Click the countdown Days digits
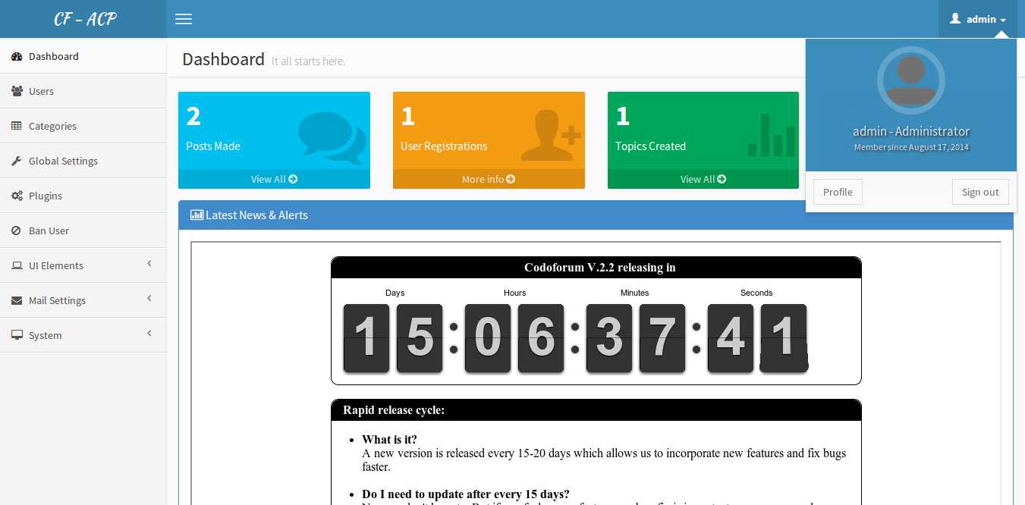 (393, 338)
